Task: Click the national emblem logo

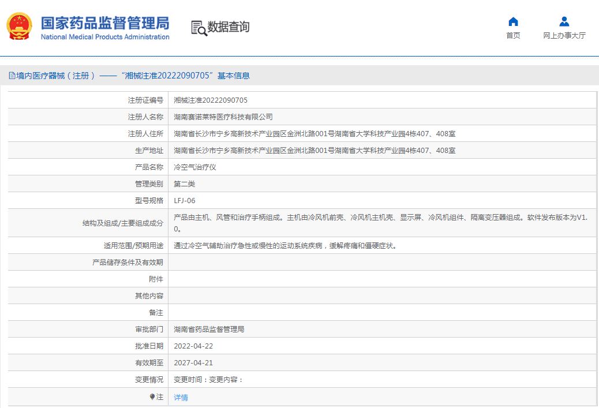Action: coord(18,27)
